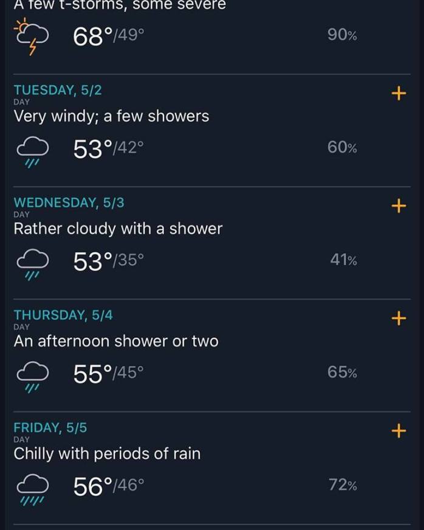Tap 'Chilly with periods of rain' summary

pos(107,453)
